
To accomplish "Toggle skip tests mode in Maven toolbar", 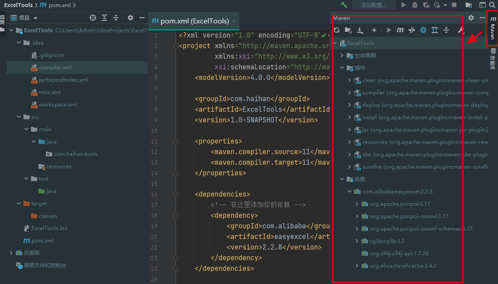I will tap(423, 30).
